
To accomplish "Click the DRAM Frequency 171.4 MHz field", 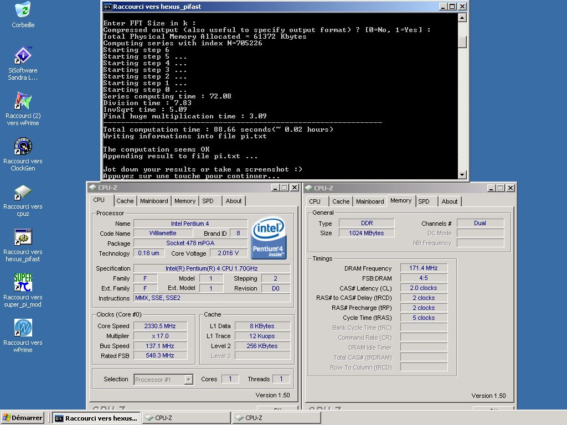I will click(424, 268).
